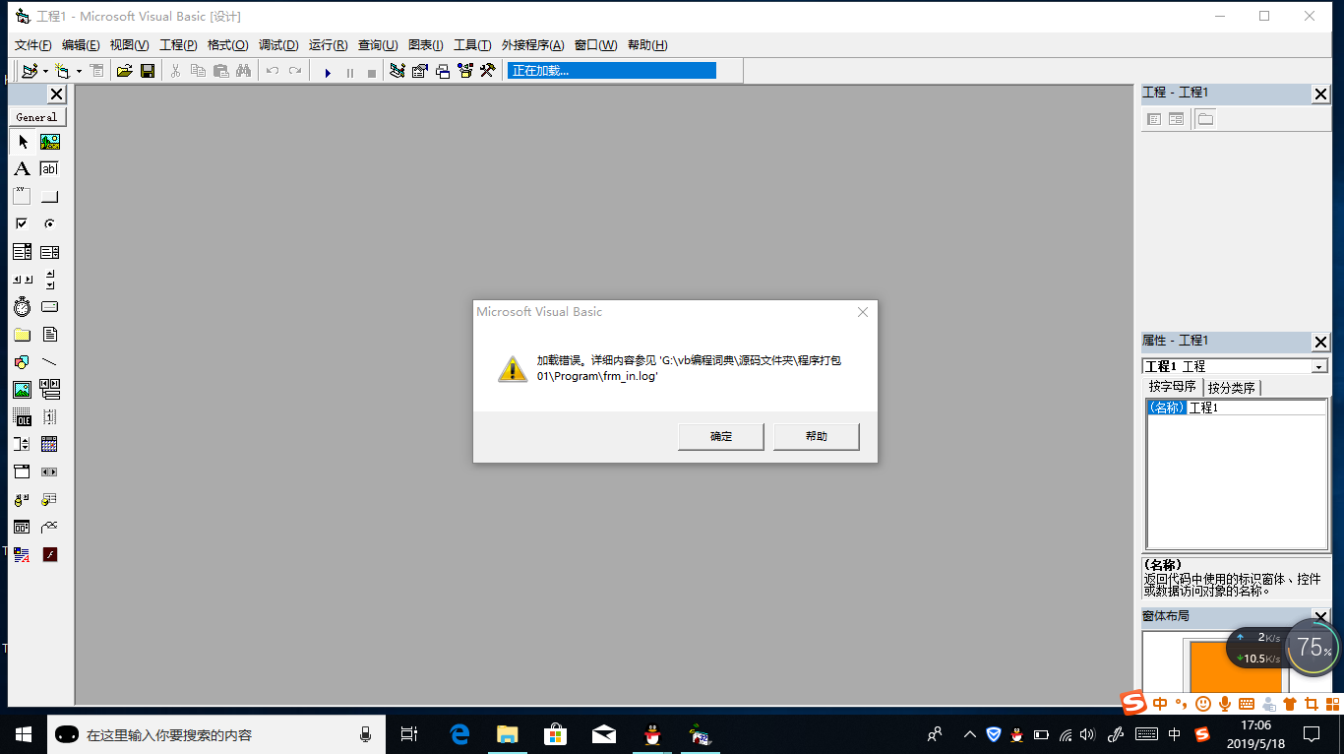Click the Start run arrow button
1344x754 pixels.
click(x=328, y=72)
